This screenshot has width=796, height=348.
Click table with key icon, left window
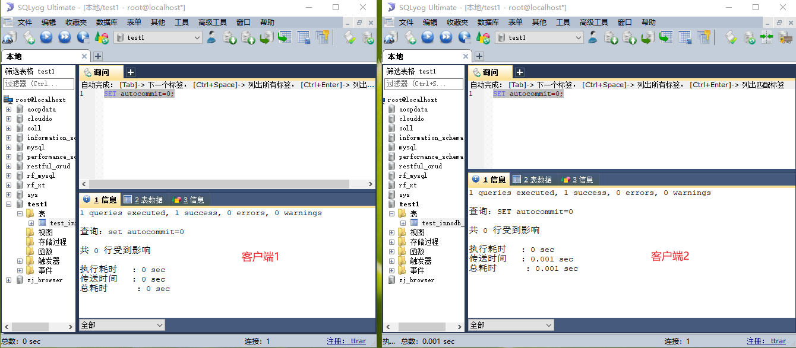[322, 37]
